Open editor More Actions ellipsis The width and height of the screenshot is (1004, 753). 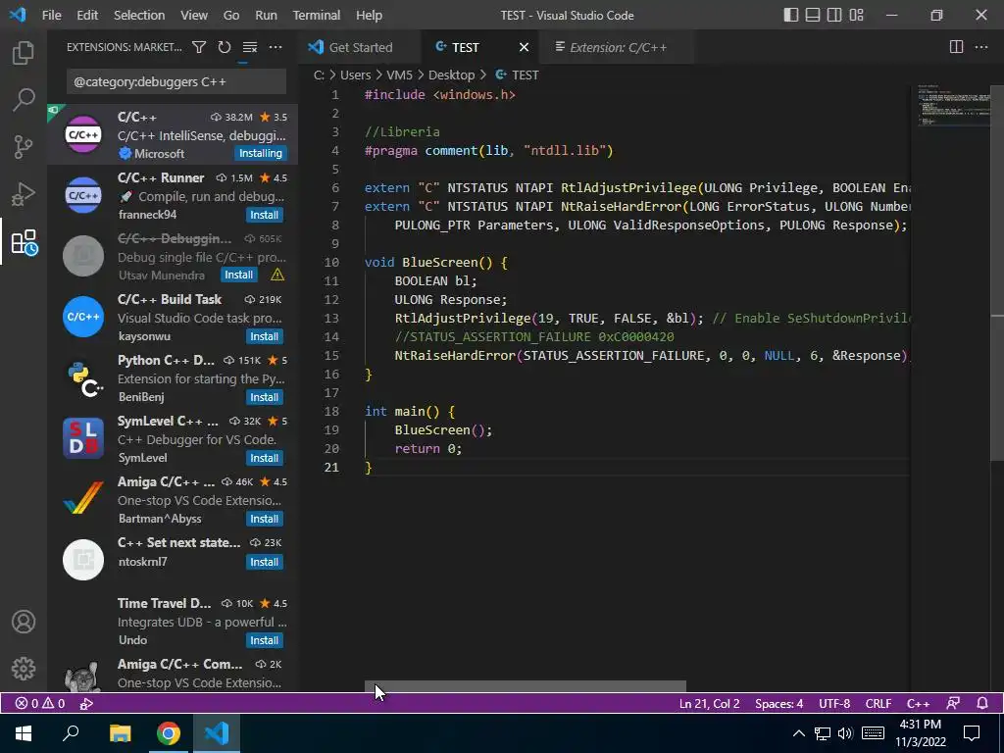pyautogui.click(x=980, y=47)
